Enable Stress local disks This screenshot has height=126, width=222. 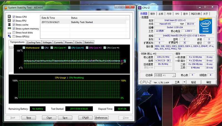(x=14, y=33)
